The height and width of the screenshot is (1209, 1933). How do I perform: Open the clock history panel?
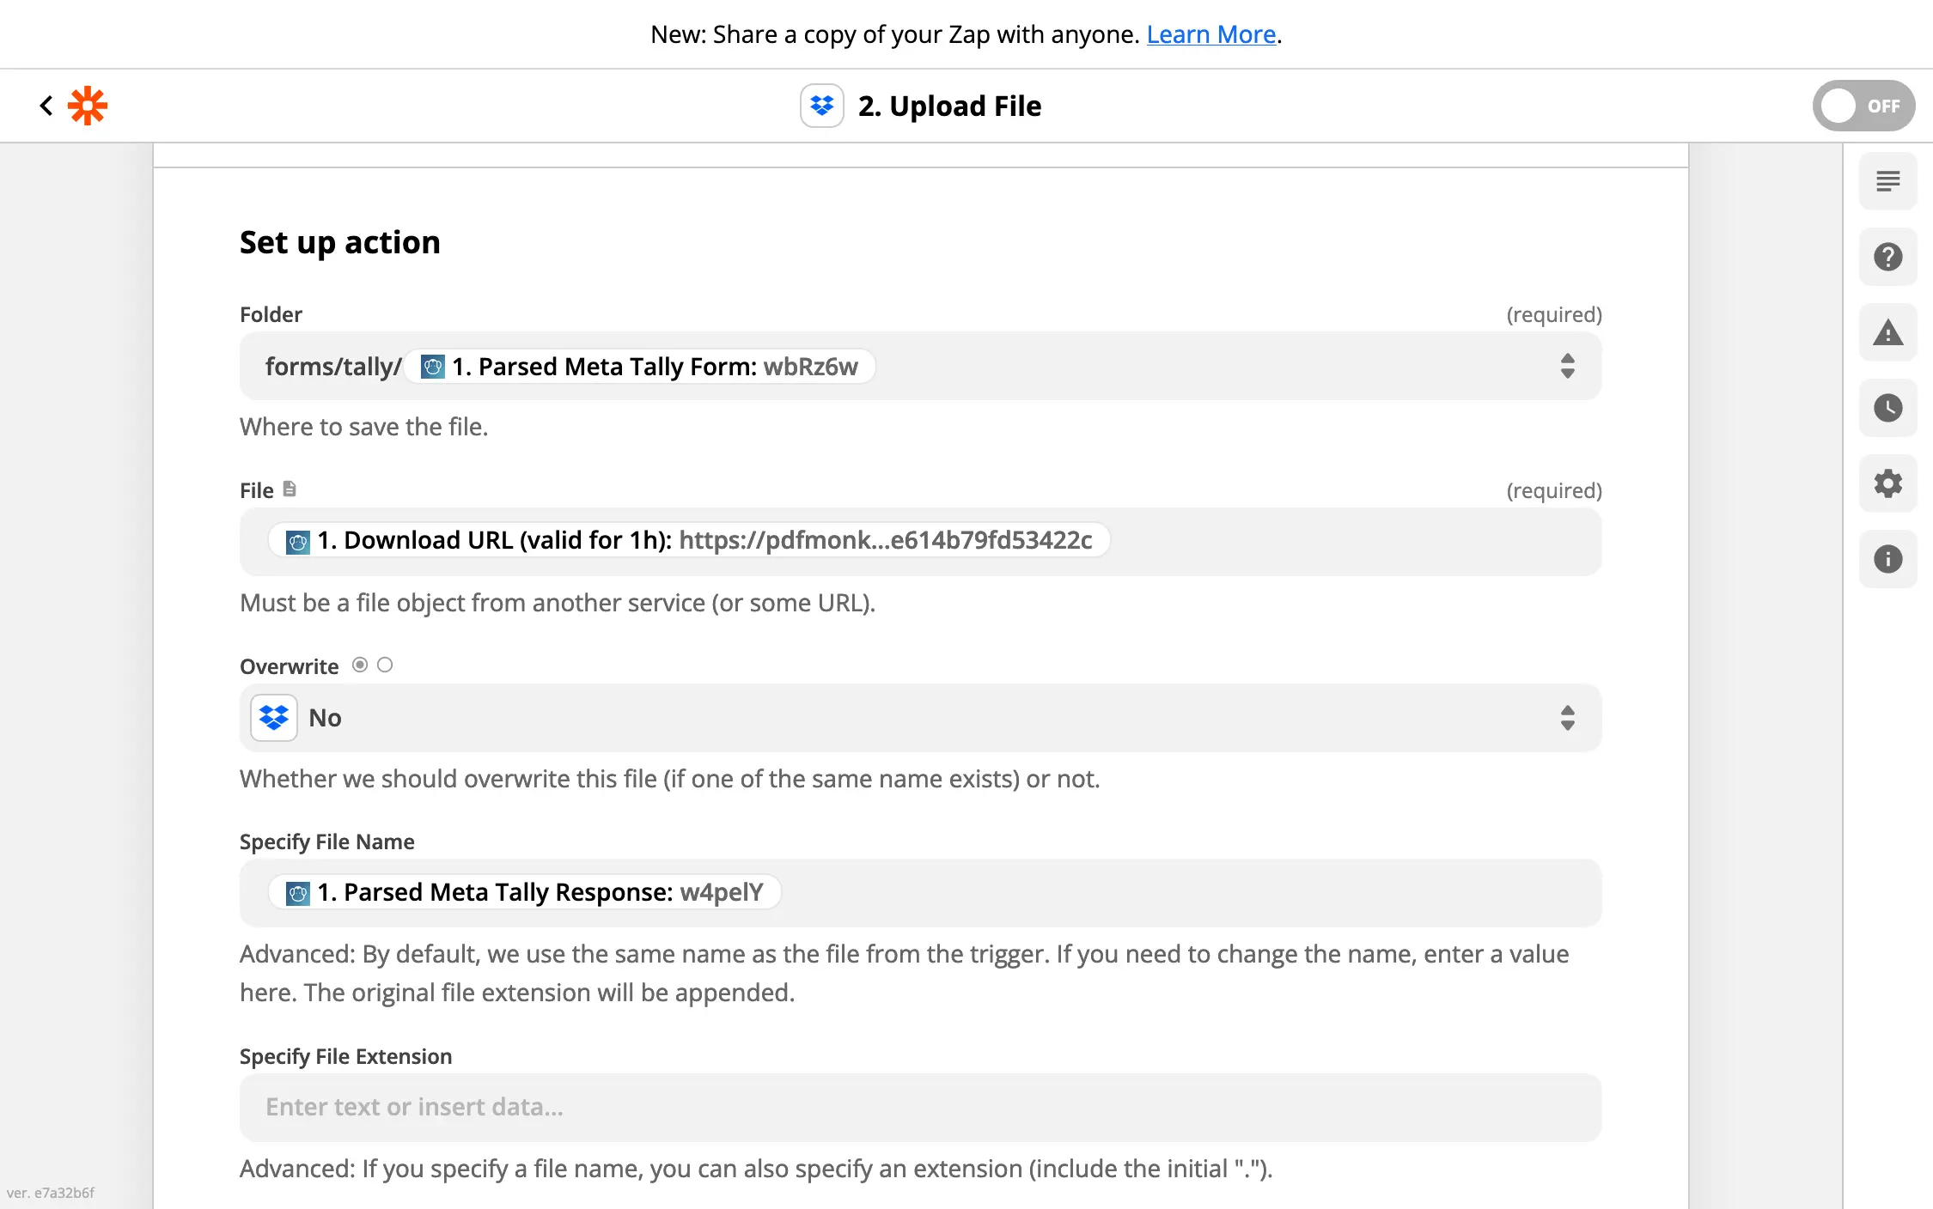pyautogui.click(x=1887, y=408)
